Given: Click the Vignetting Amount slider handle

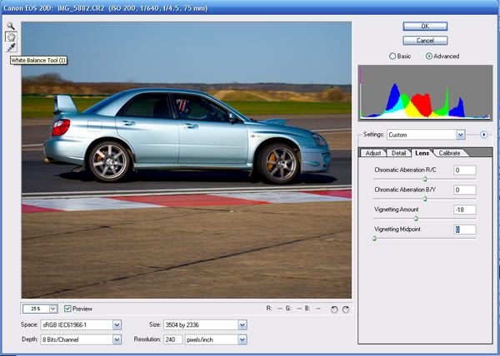Looking at the screenshot, I should pos(416,218).
